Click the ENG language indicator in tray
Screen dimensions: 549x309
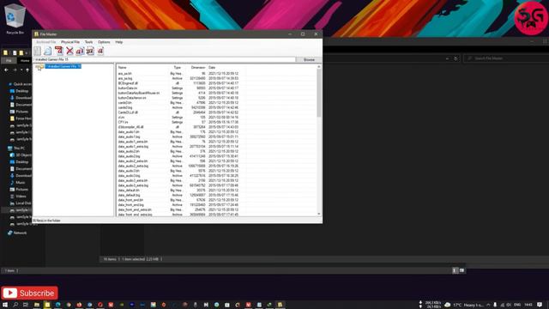coord(517,305)
